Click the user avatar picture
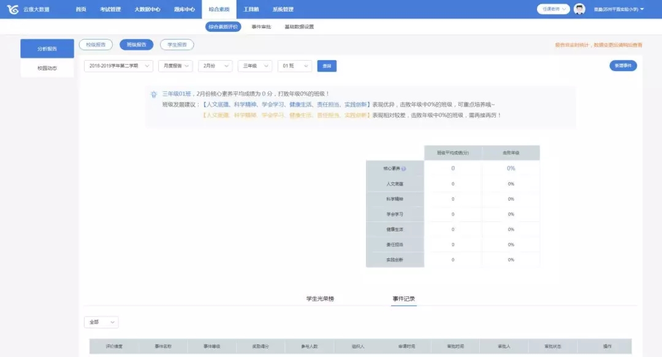 coord(579,9)
